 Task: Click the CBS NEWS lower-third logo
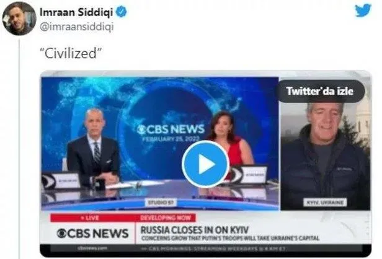[92, 234]
